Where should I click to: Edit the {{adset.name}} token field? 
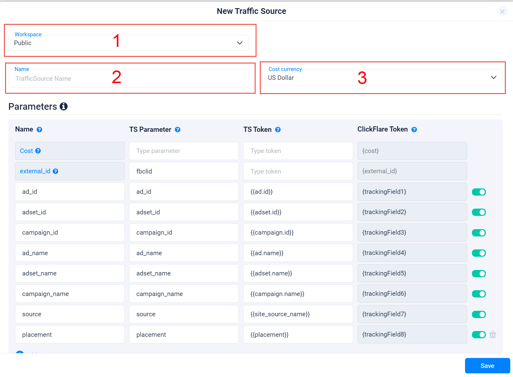pyautogui.click(x=298, y=273)
